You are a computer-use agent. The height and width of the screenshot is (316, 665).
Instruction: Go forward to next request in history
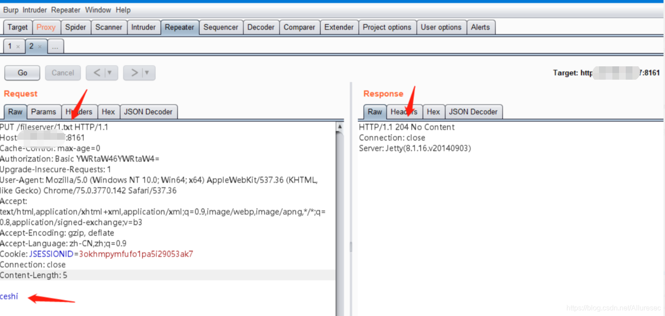click(x=134, y=73)
